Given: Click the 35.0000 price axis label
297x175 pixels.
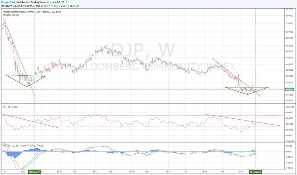Looking at the screenshot, I should pyautogui.click(x=289, y=76).
